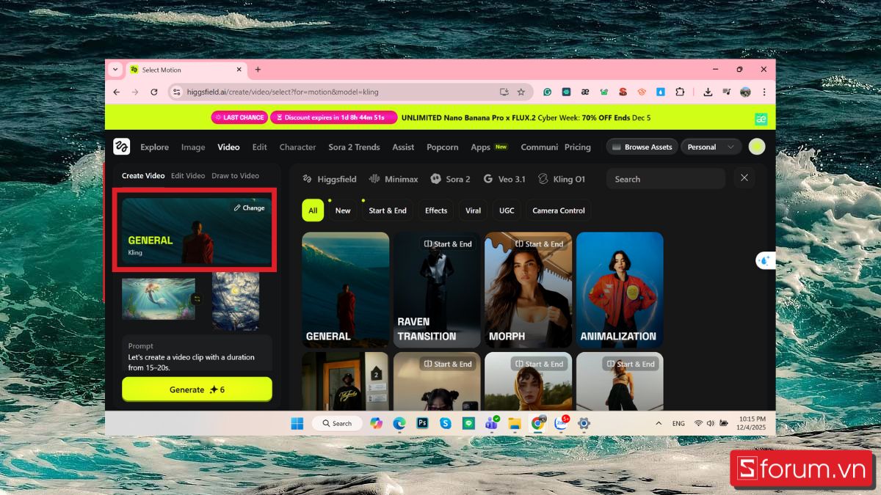Click the Generate button
Image resolution: width=881 pixels, height=495 pixels.
tap(197, 389)
